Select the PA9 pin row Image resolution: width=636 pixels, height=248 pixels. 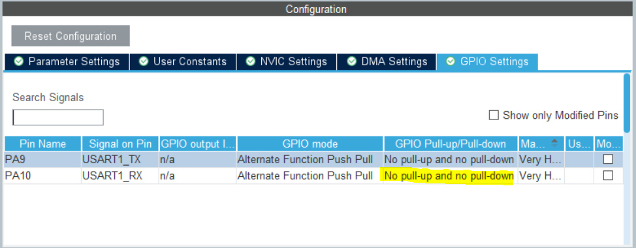coord(313,160)
